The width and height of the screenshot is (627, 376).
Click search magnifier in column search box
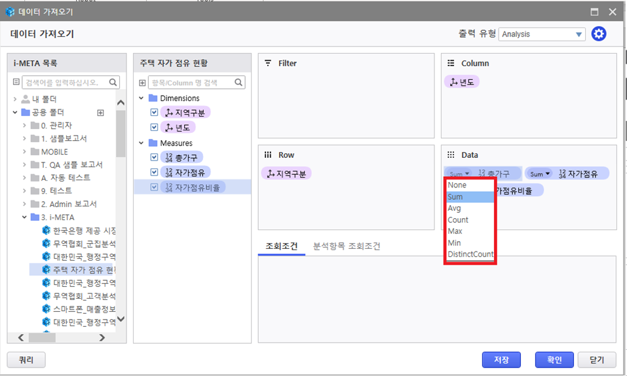coord(238,83)
